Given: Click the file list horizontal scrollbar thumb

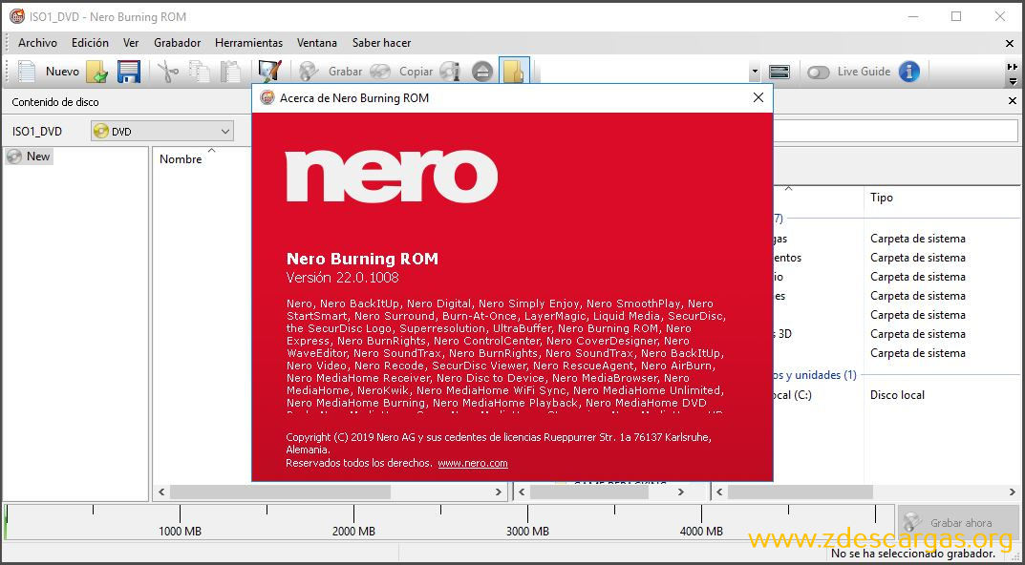Looking at the screenshot, I should [x=801, y=492].
